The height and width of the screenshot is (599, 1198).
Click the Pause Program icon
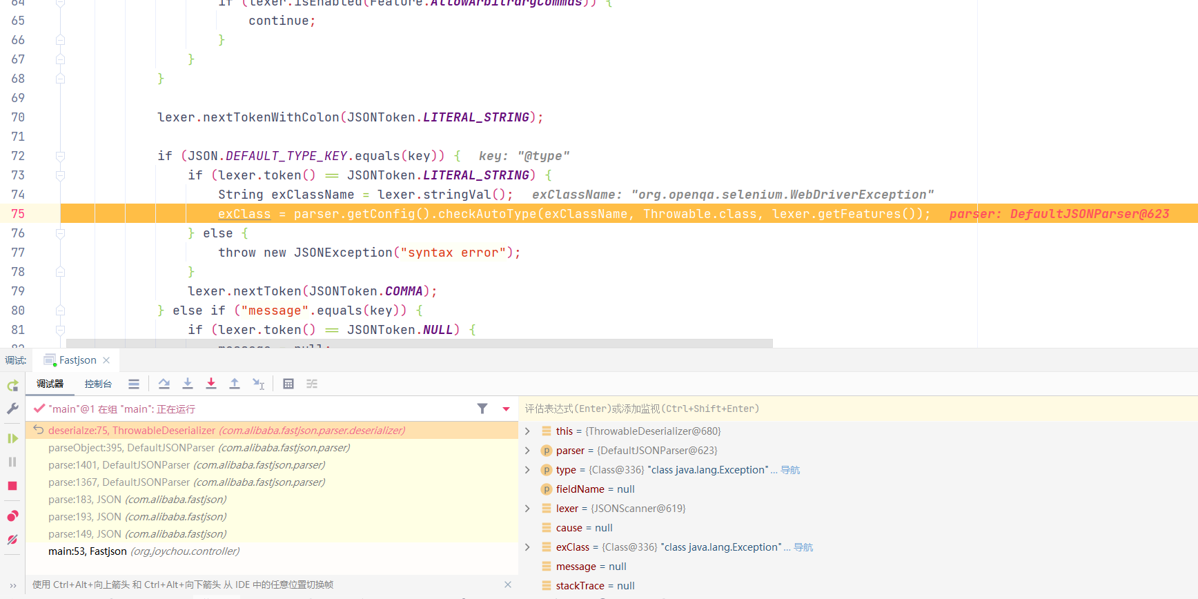[x=12, y=462]
